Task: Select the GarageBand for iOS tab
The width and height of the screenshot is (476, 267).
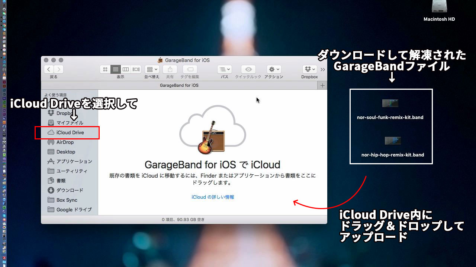Action: coord(179,85)
